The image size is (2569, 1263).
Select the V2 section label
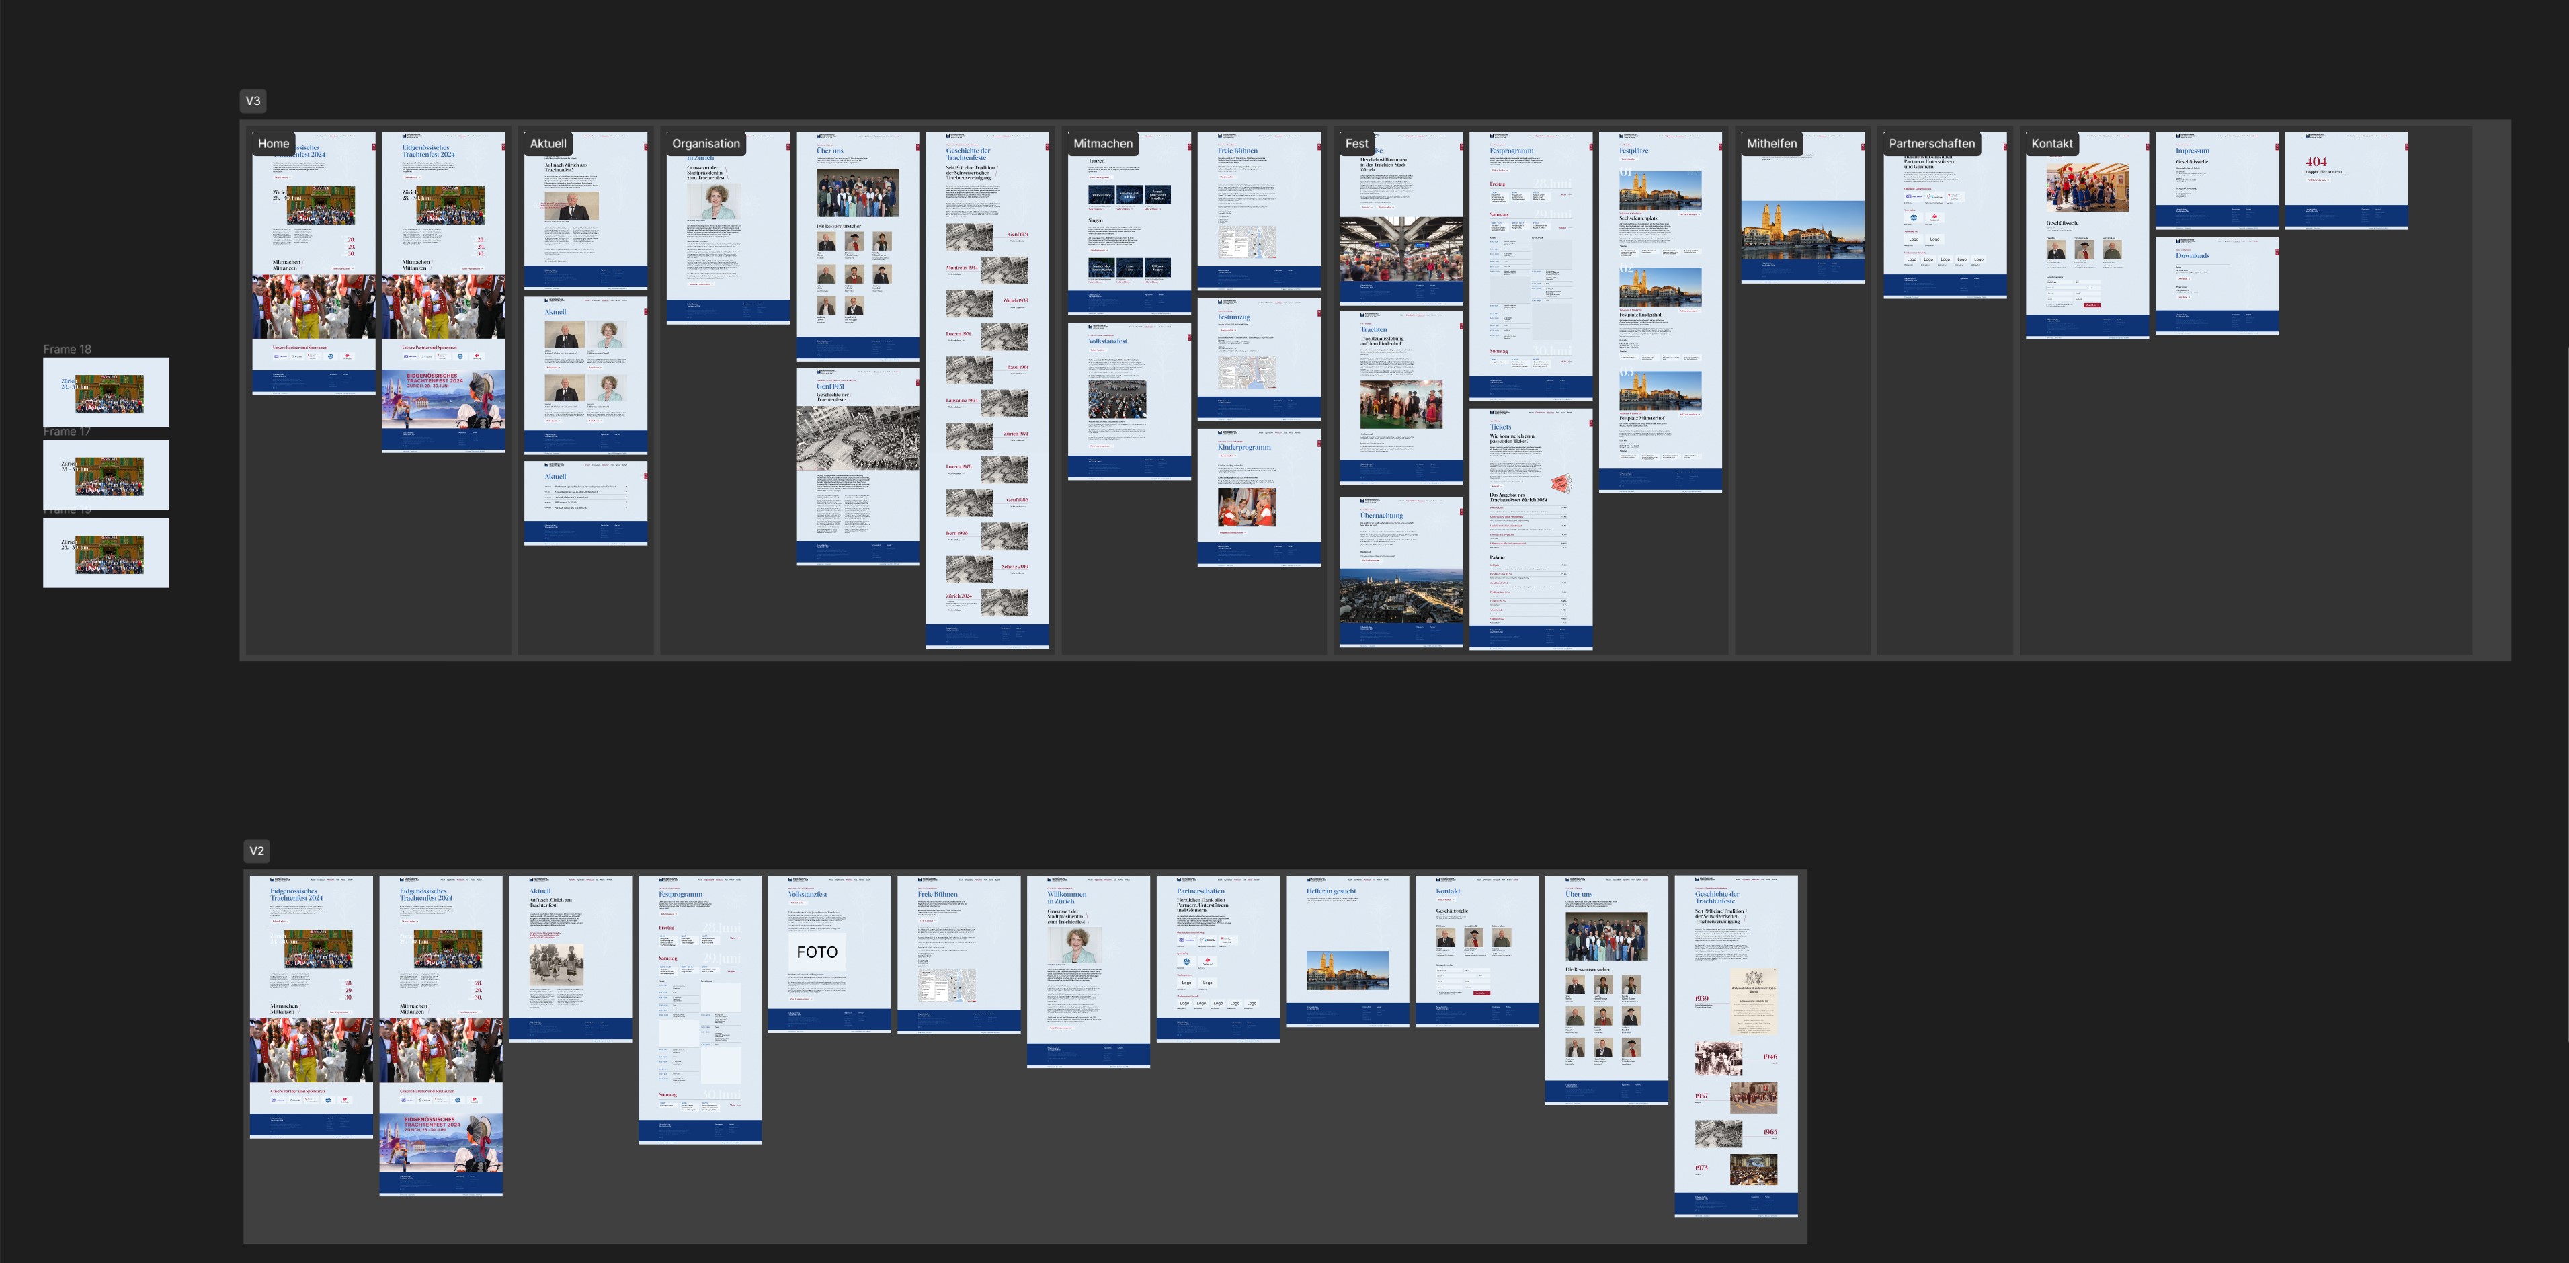coord(256,851)
